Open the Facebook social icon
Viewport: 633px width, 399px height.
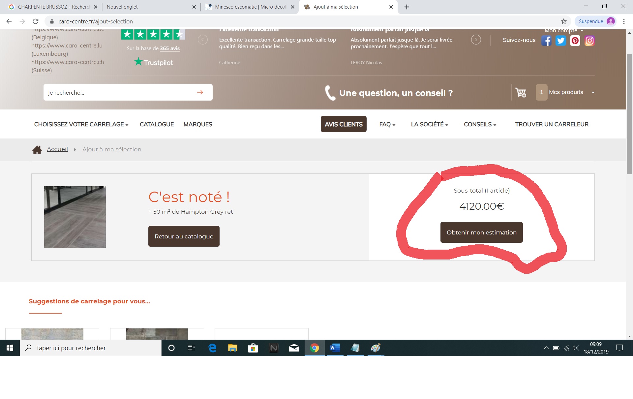[546, 41]
